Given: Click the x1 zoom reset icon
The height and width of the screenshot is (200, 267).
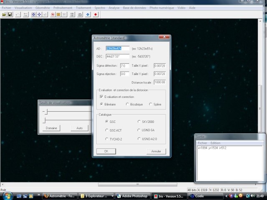Looking at the screenshot, I should pos(45,15).
